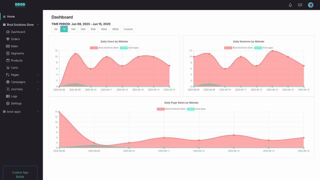320x180 pixels.
Task: Open the Logs sidebar icon
Action: (x=7, y=96)
